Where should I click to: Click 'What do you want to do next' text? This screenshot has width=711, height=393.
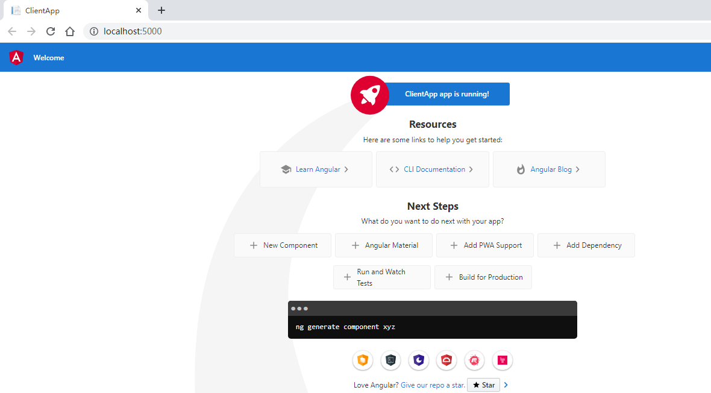click(433, 221)
